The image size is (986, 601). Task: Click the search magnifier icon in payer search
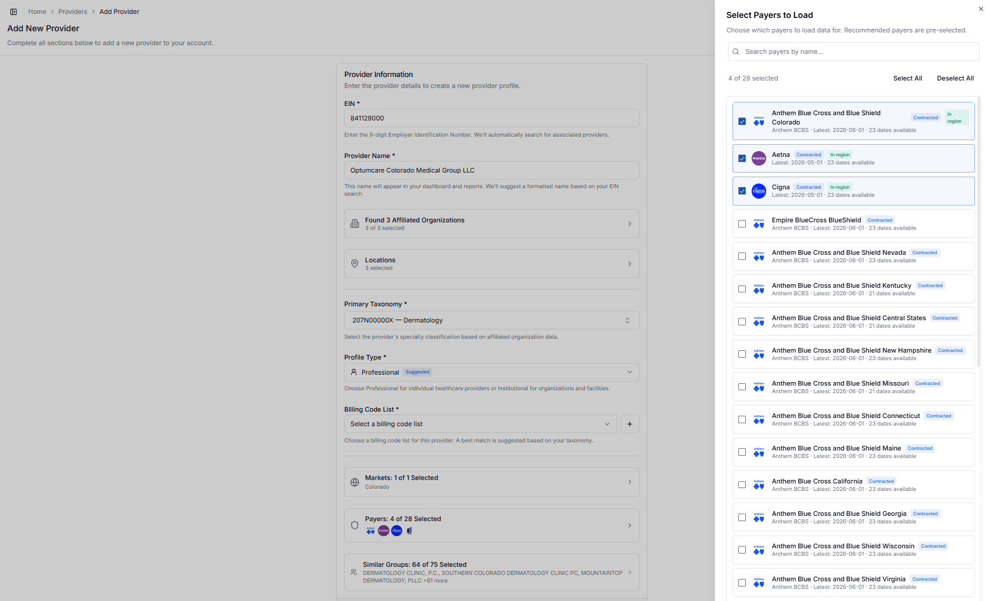coord(736,52)
